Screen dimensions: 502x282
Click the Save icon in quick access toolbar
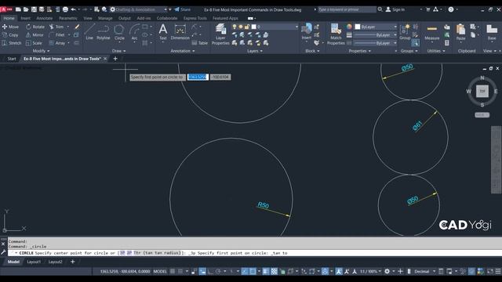point(34,9)
